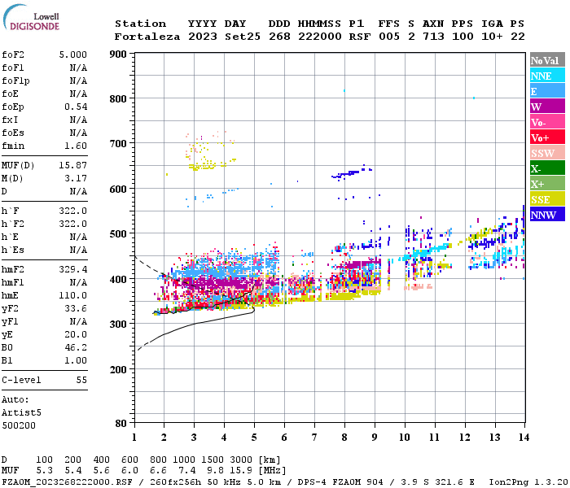Image resolution: width=570 pixels, height=488 pixels.
Task: Select the X- dark green legend swatch
Action: pyautogui.click(x=546, y=168)
